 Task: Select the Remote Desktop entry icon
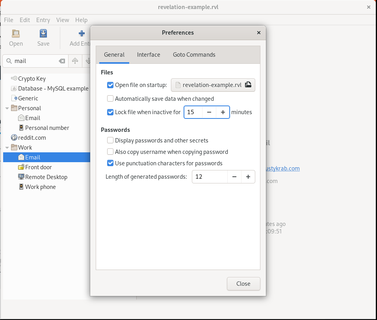tap(21, 177)
